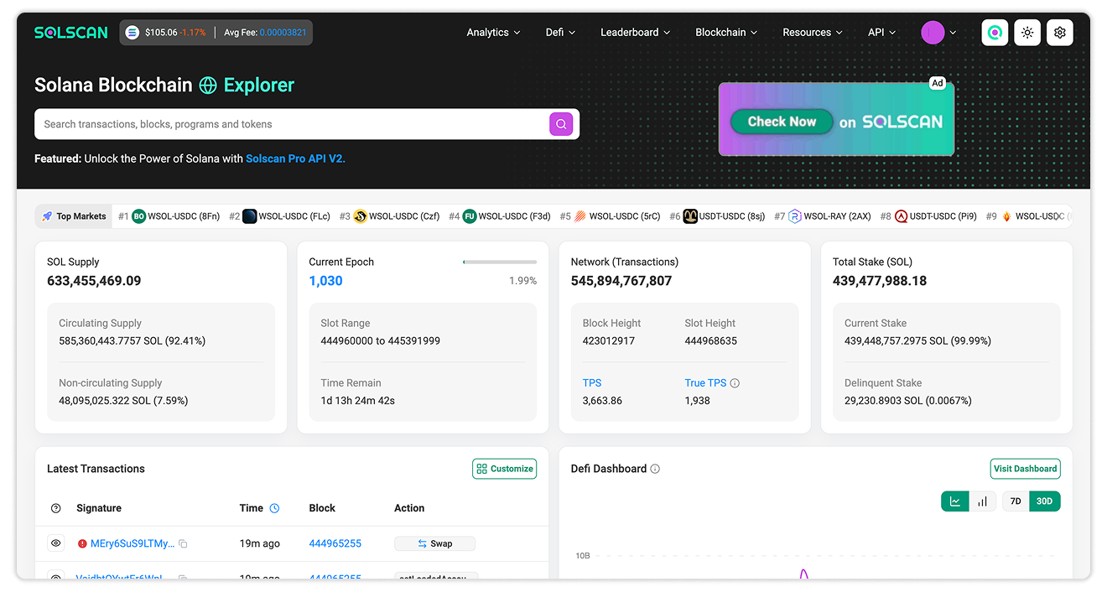Click the green ring icon in header
This screenshot has height=592, width=1107.
tap(995, 33)
